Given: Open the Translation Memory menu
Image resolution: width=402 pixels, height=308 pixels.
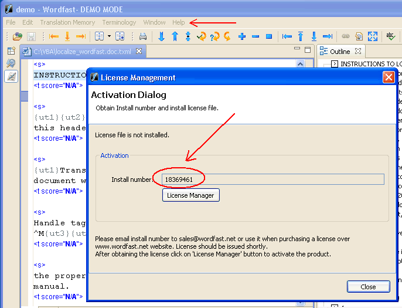Looking at the screenshot, I should [67, 22].
